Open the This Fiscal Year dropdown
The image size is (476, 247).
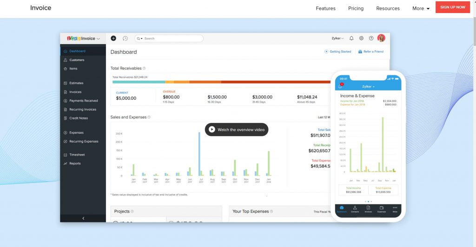coord(322,212)
